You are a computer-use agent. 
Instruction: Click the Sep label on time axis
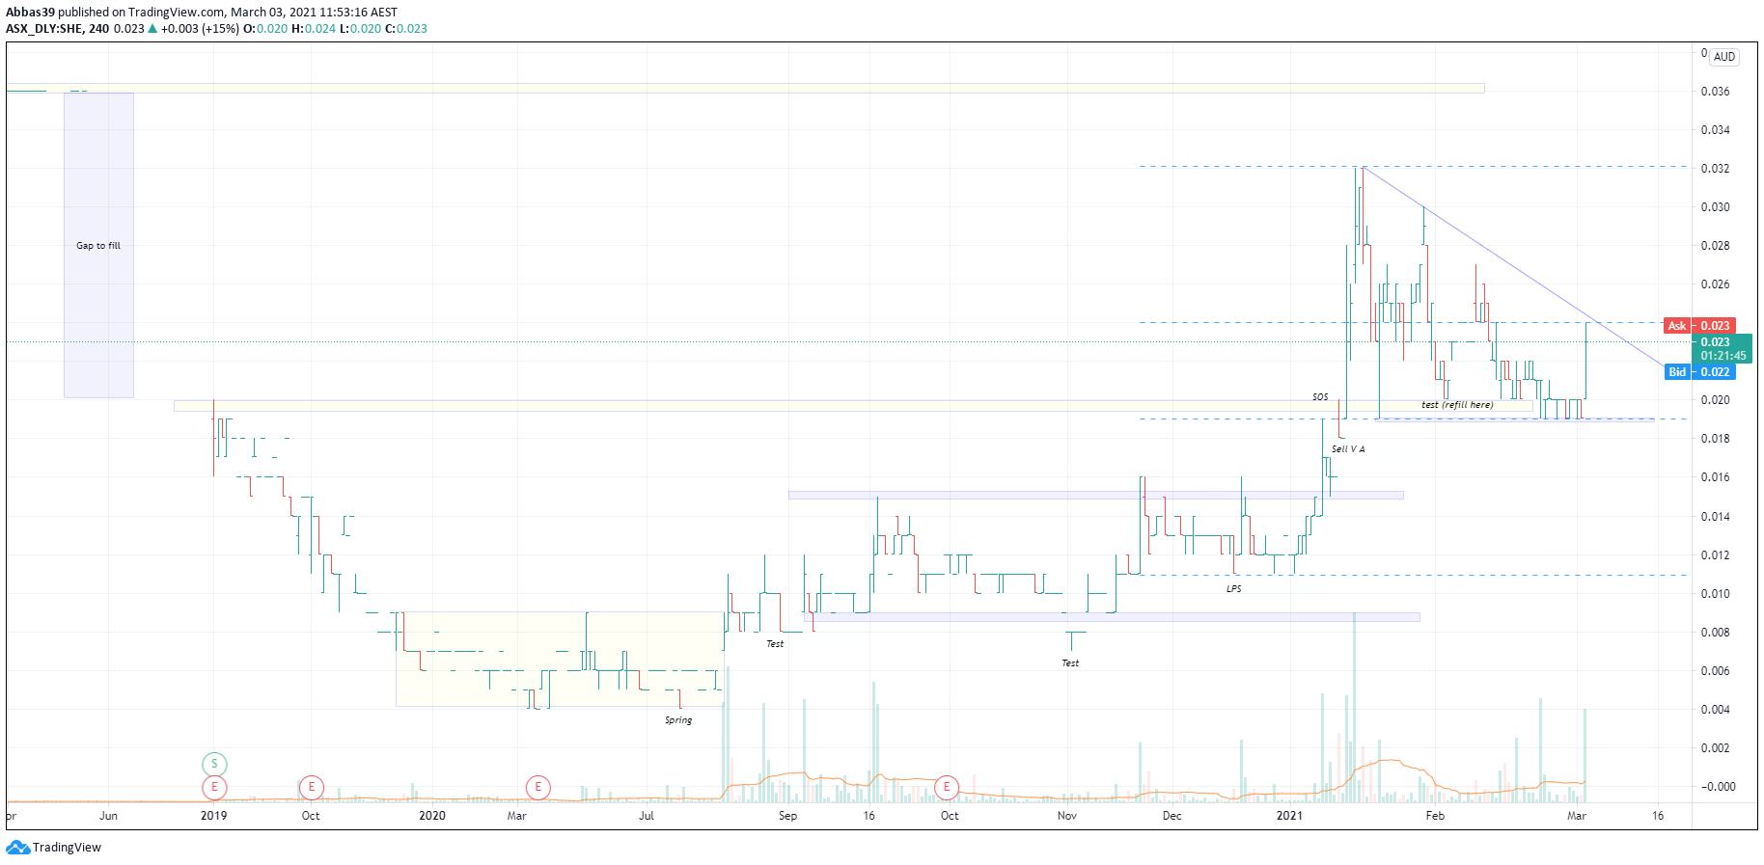pyautogui.click(x=788, y=816)
